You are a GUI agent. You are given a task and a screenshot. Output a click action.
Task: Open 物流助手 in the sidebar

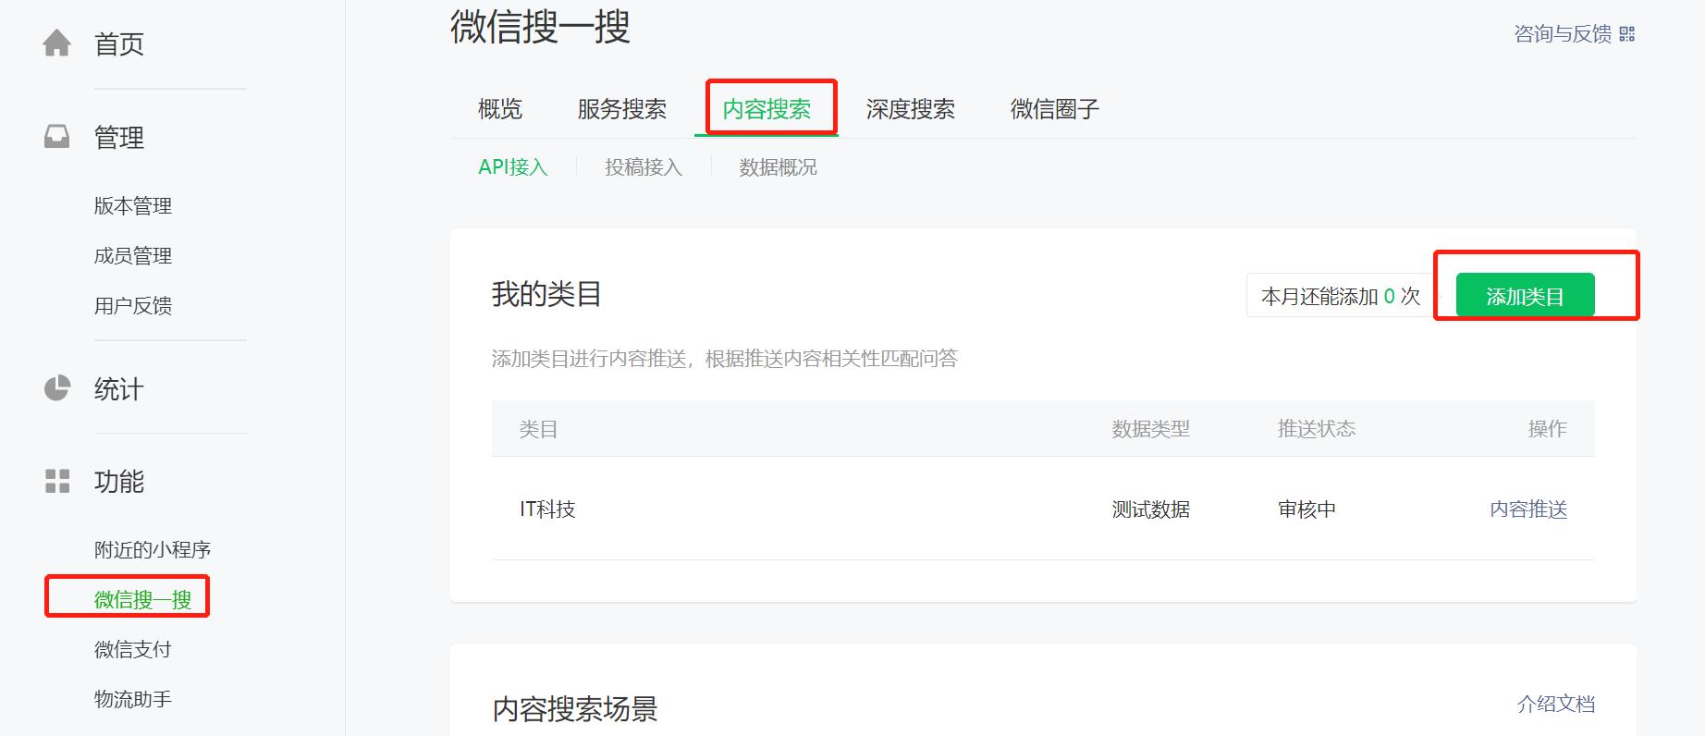tap(133, 700)
